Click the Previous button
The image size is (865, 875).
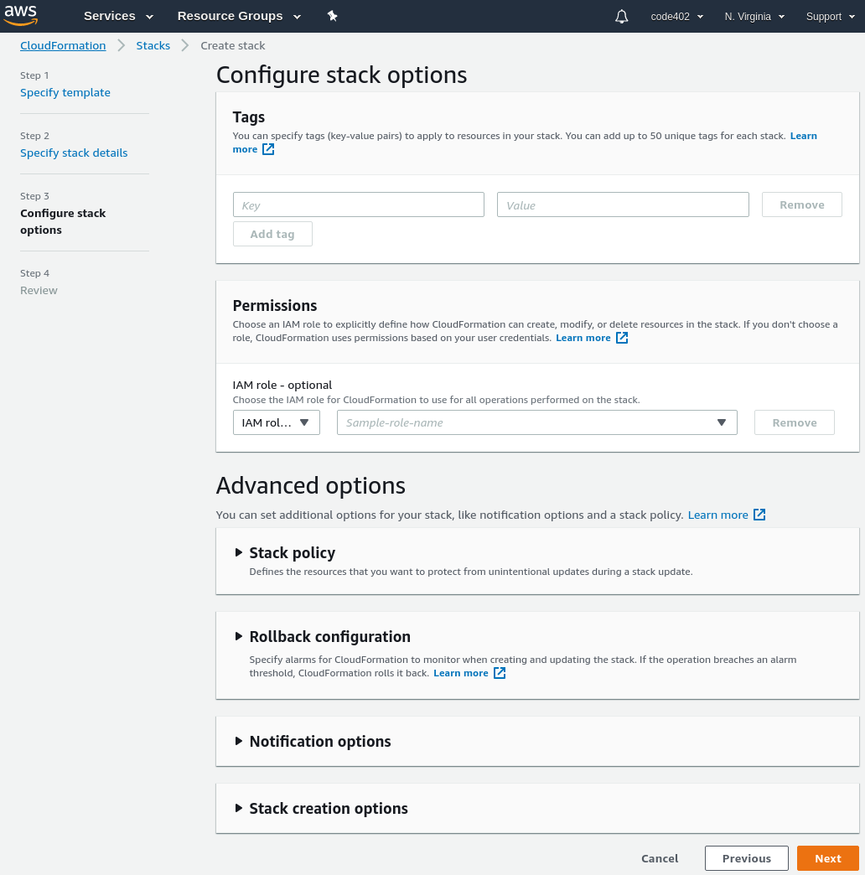pyautogui.click(x=747, y=858)
